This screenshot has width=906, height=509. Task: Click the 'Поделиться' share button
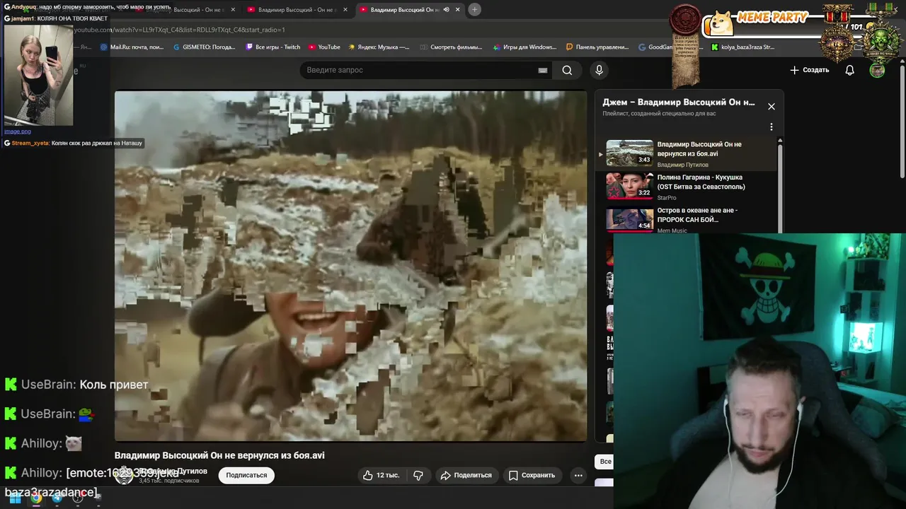(x=466, y=475)
